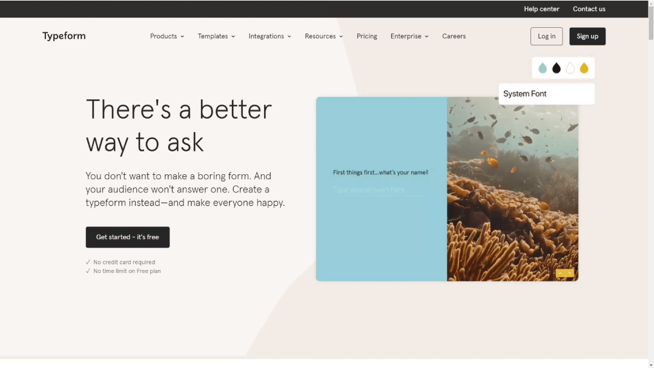Click the down arrow on the form navigation
Image resolution: width=654 pixels, height=368 pixels.
[569, 273]
